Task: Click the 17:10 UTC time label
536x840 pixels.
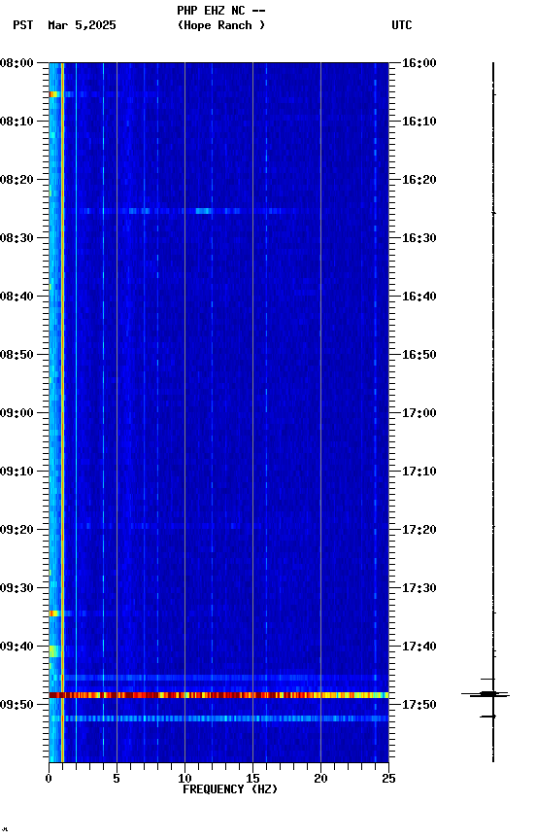Action: [419, 472]
